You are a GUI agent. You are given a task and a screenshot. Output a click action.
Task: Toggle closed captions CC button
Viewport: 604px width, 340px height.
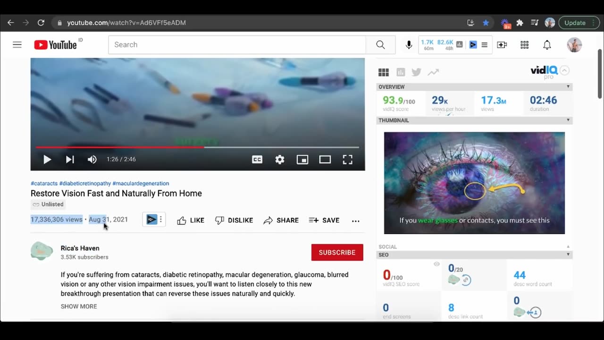(x=257, y=160)
